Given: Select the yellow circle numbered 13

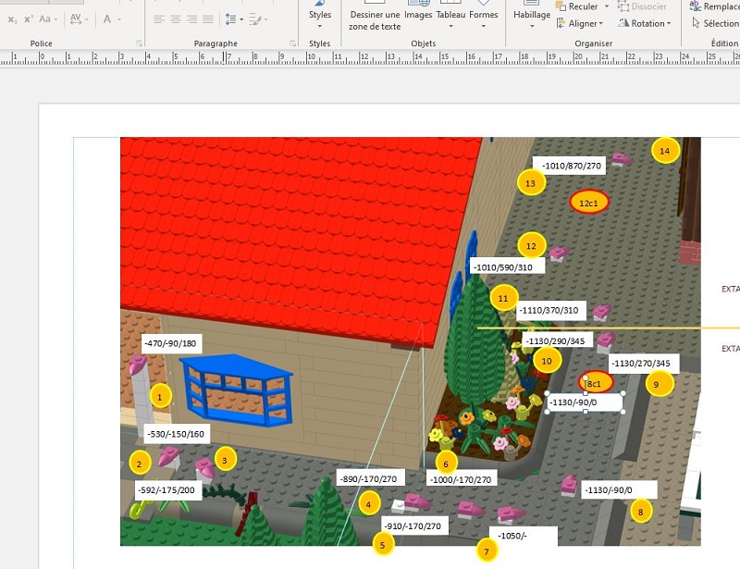Looking at the screenshot, I should click(x=531, y=183).
